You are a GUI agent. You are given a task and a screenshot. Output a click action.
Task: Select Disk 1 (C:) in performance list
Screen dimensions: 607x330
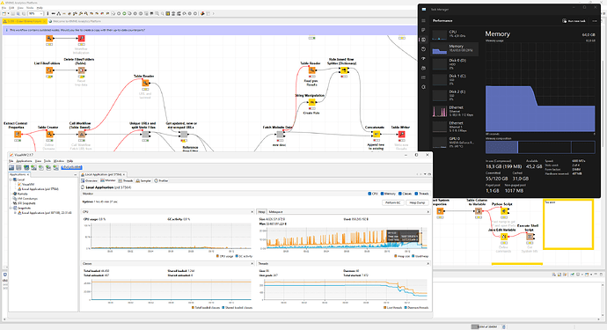point(455,79)
